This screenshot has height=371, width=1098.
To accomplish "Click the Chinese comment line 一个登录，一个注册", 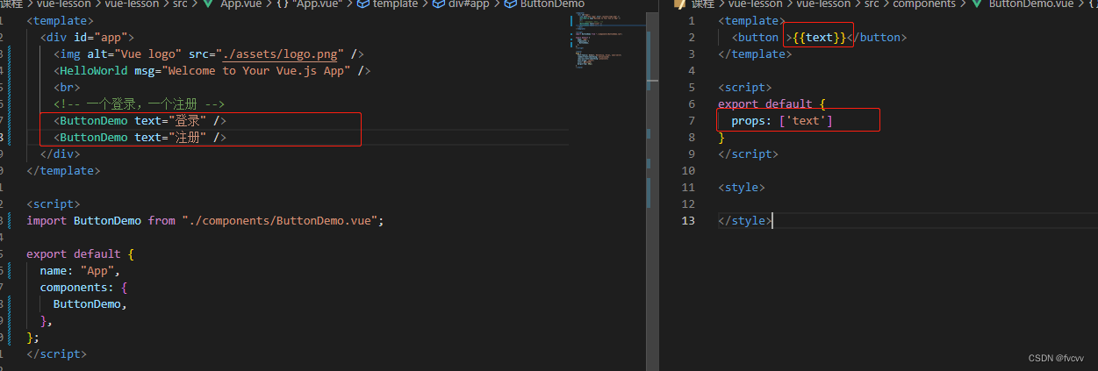I will tap(139, 103).
